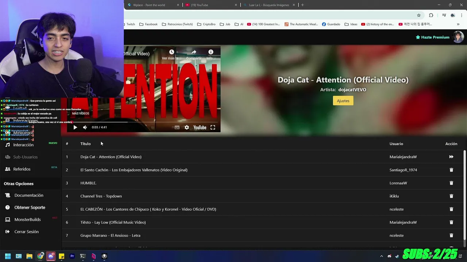The width and height of the screenshot is (467, 262).
Task: Play the Doja Cat video
Action: coord(75,127)
